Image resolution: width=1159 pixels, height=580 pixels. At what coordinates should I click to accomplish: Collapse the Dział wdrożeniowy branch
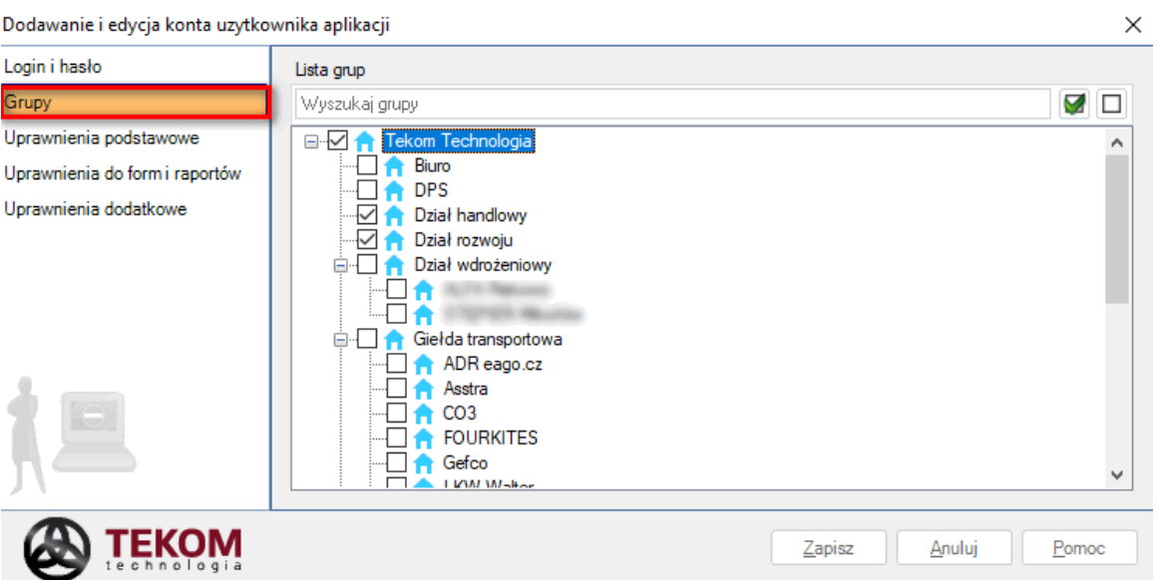tap(341, 265)
